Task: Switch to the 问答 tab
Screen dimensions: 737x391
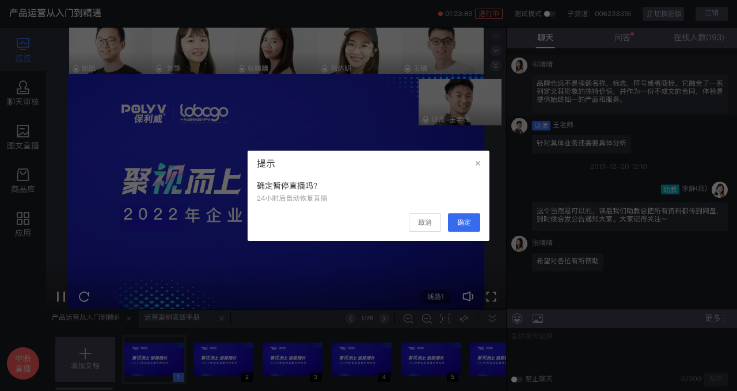Action: tap(622, 37)
